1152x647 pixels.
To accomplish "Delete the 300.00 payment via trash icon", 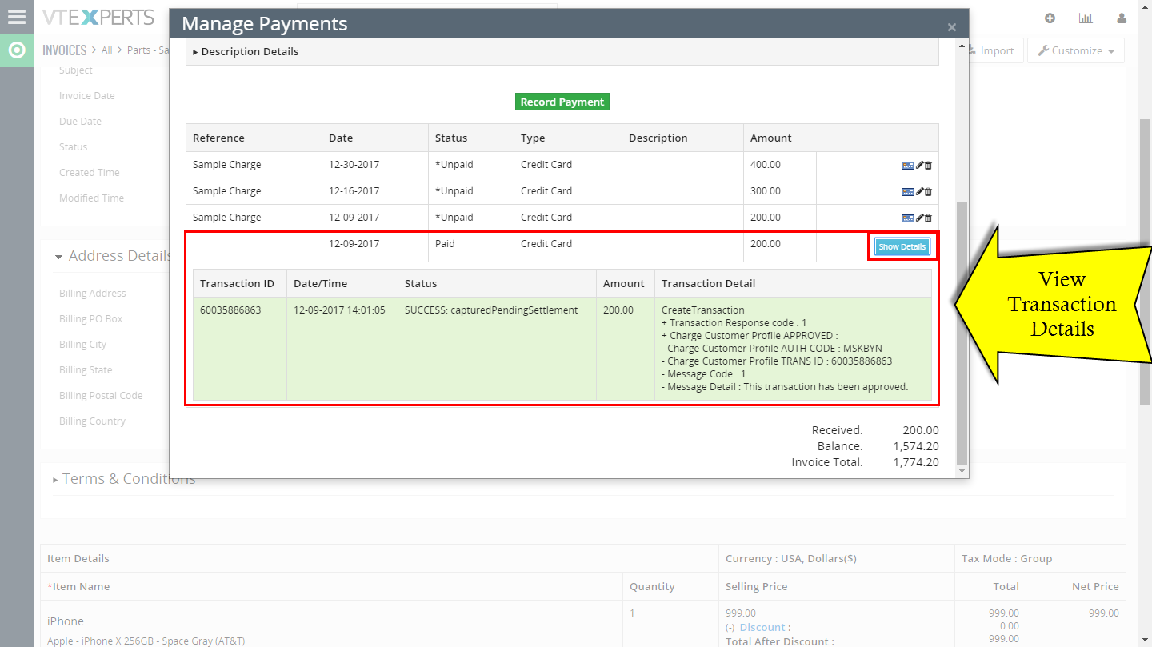I will coord(928,192).
